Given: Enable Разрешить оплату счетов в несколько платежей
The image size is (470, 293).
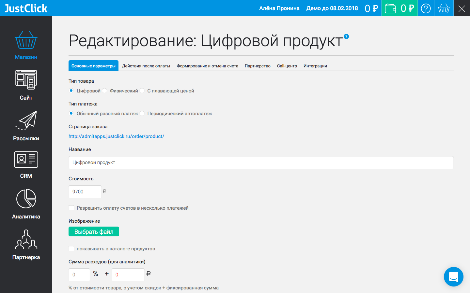Looking at the screenshot, I should 71,208.
